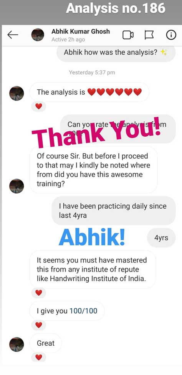Tap heart reaction under Handwriting Institute message
The height and width of the screenshot is (375, 182).
[x=39, y=293]
